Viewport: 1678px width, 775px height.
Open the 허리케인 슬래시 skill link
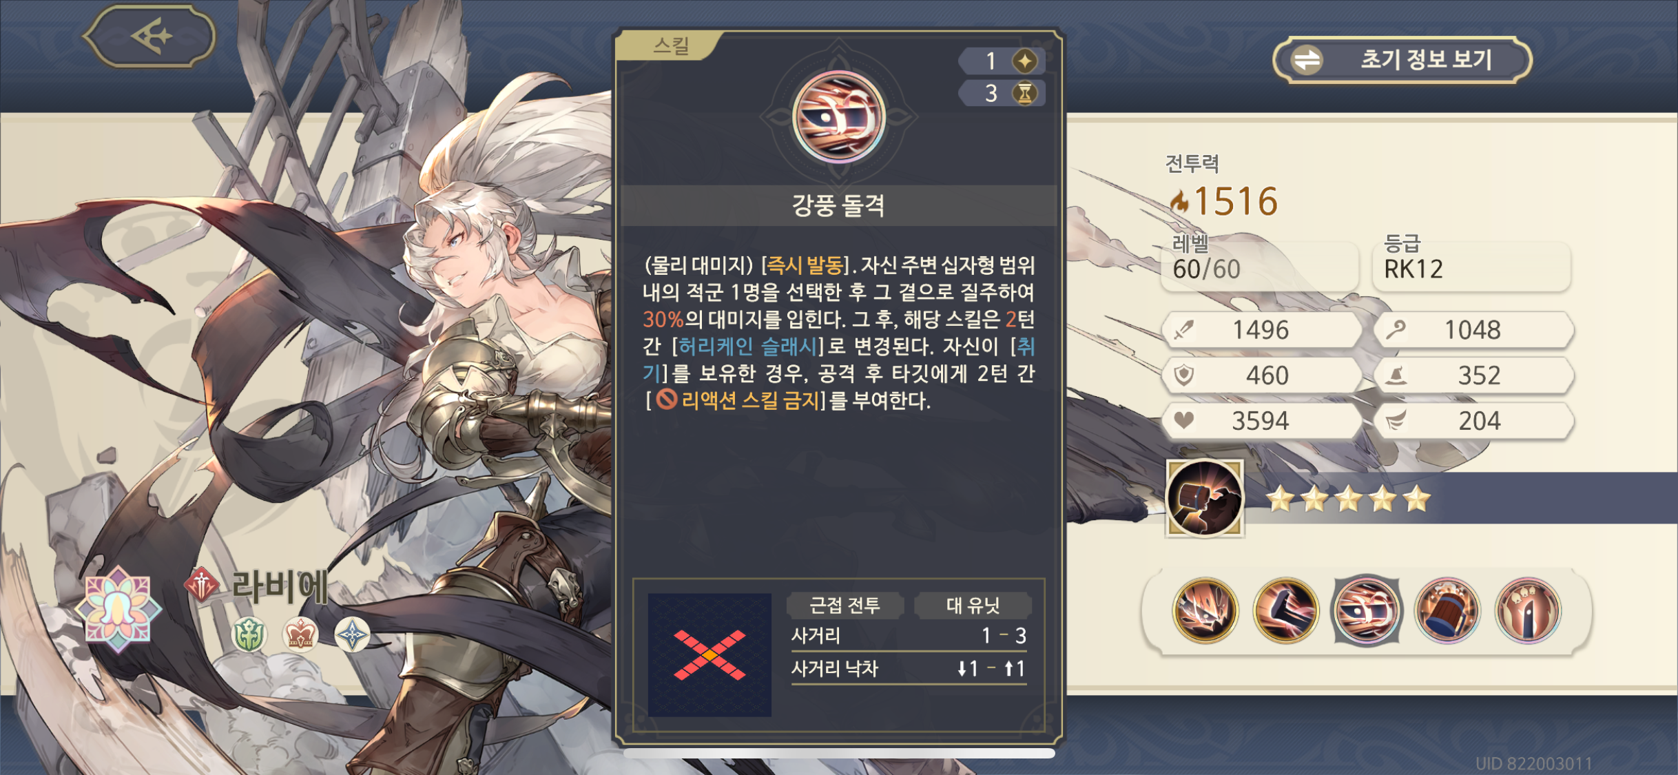coord(748,346)
